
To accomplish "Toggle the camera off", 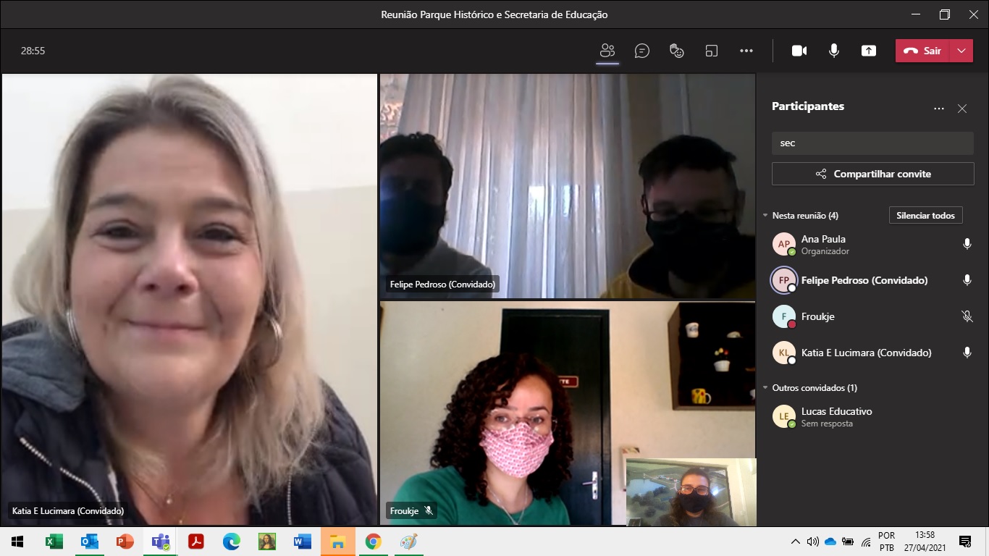I will tap(799, 51).
